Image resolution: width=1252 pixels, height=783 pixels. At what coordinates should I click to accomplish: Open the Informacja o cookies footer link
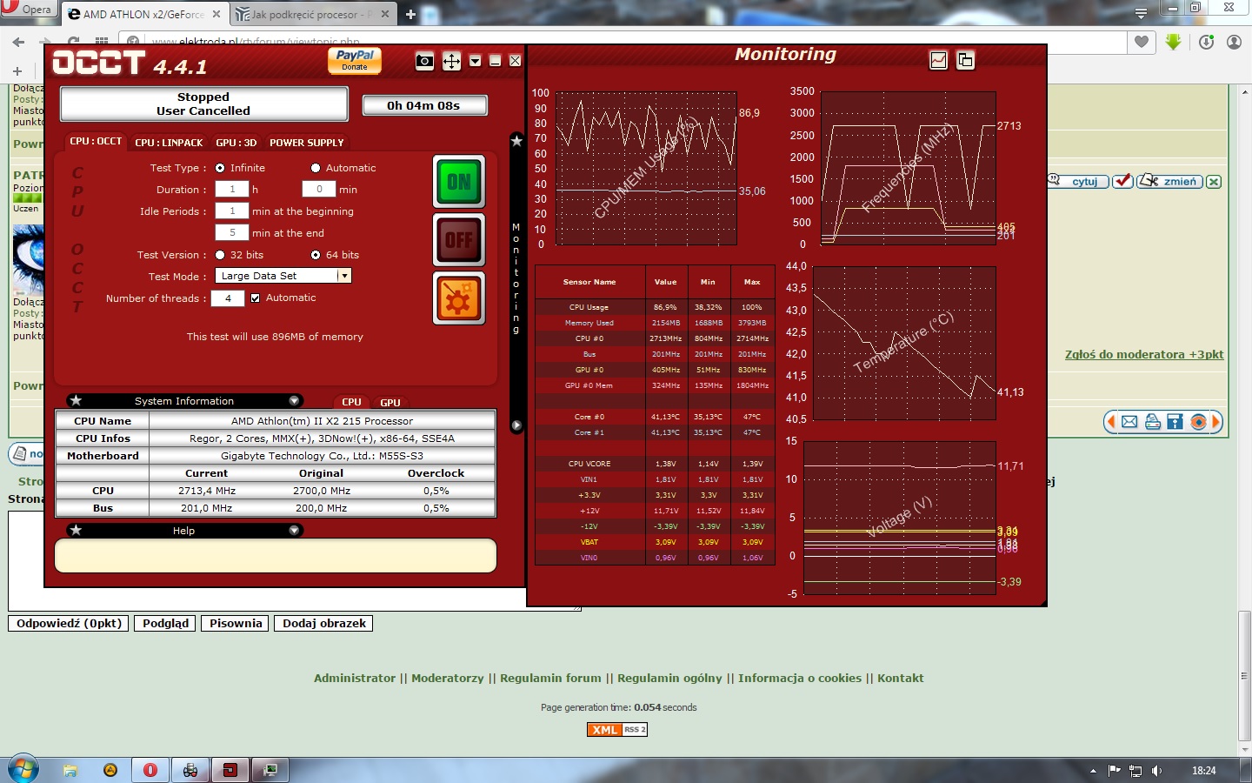click(x=800, y=678)
